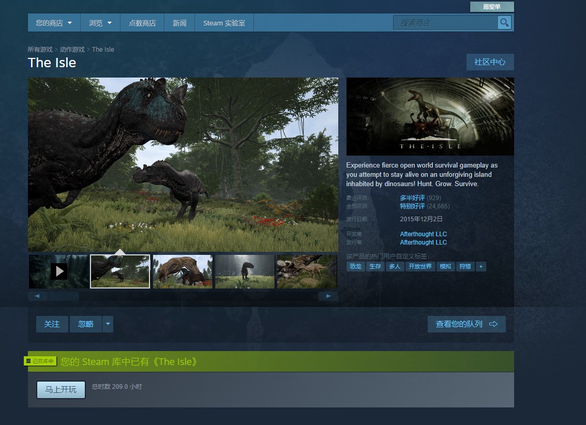Click the thumbnail strip scrollbar handle
Viewport: 586px width, 425px height.
[x=64, y=296]
